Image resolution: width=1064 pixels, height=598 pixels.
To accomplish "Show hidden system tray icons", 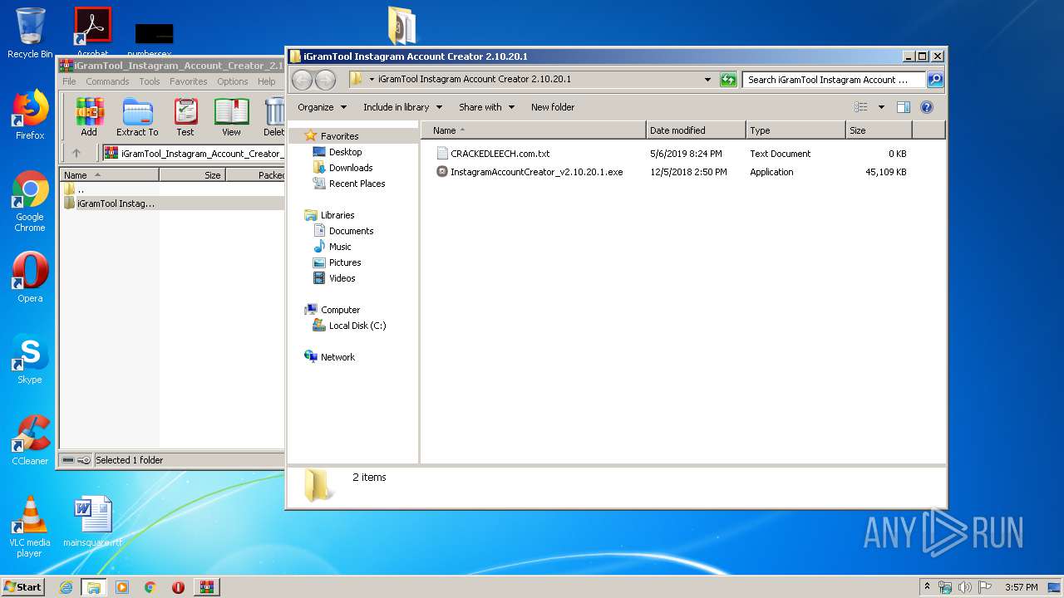I will pos(927,587).
